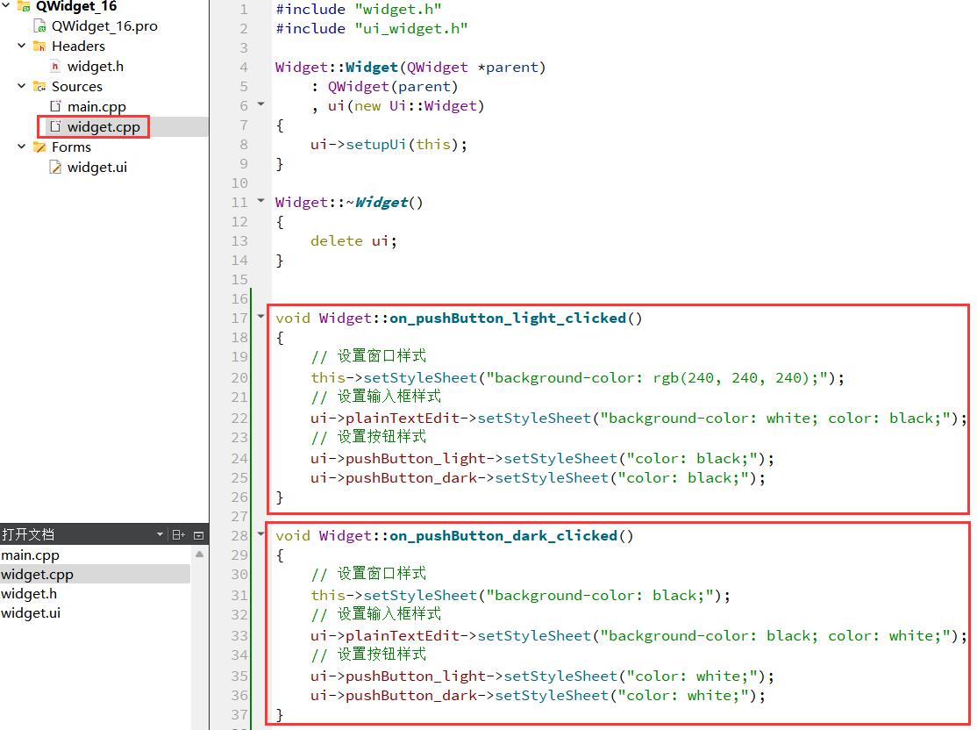Click the #include "ui_widget.h" line
977x730 pixels.
pyautogui.click(x=372, y=29)
